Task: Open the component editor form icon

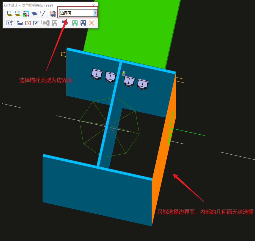Action: point(9,23)
